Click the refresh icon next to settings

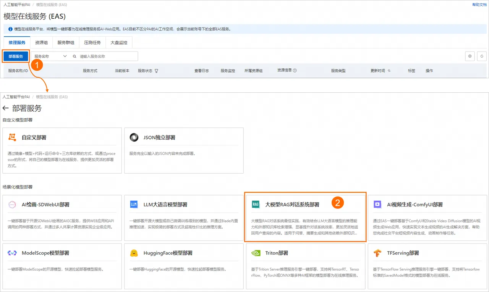click(482, 56)
